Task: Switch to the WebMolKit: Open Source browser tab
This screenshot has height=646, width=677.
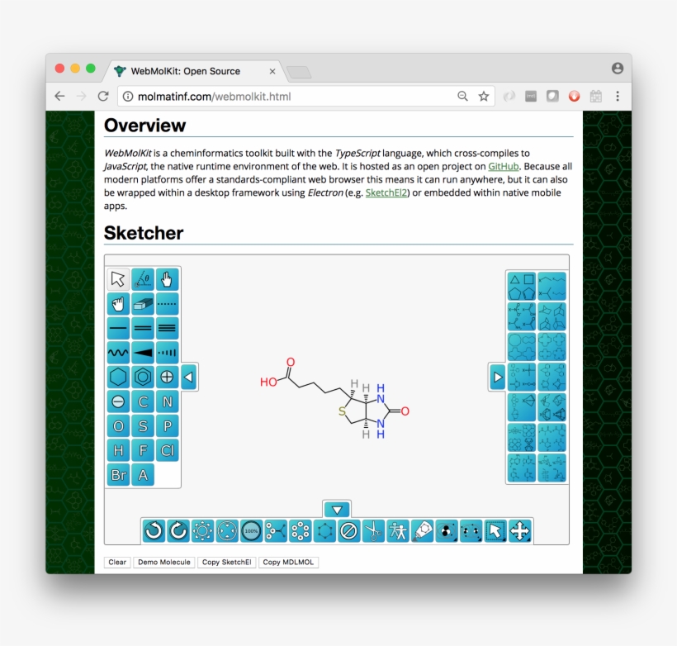Action: [190, 71]
